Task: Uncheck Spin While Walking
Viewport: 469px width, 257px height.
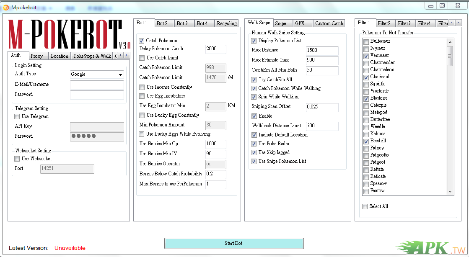Action: coord(254,97)
